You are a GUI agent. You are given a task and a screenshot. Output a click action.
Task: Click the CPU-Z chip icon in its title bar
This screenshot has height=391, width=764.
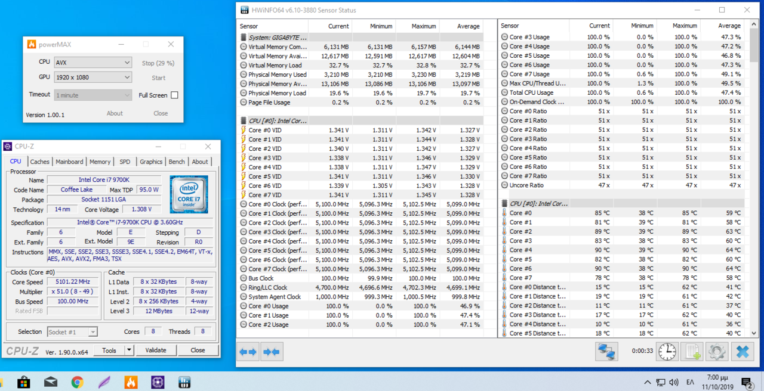(x=8, y=147)
